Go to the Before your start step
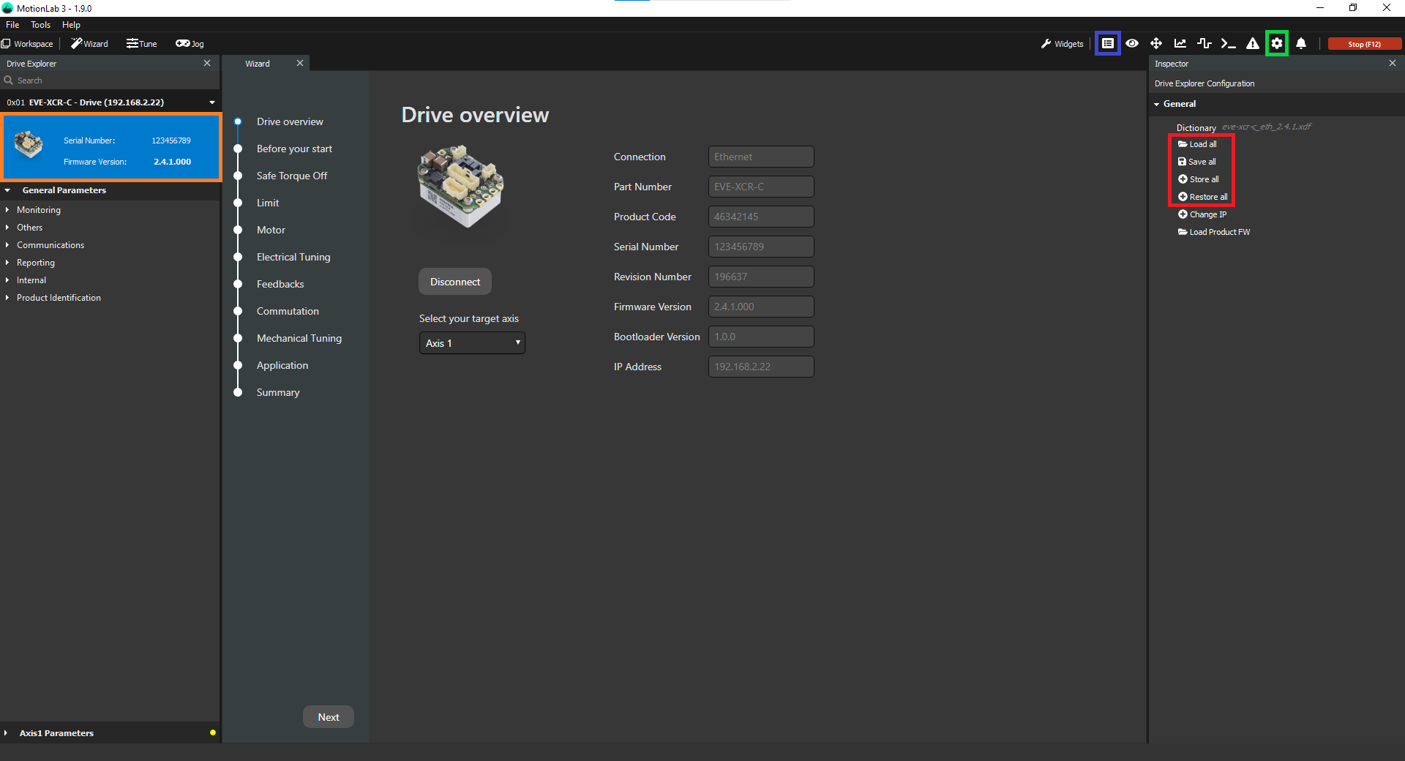This screenshot has width=1405, height=761. [x=294, y=149]
